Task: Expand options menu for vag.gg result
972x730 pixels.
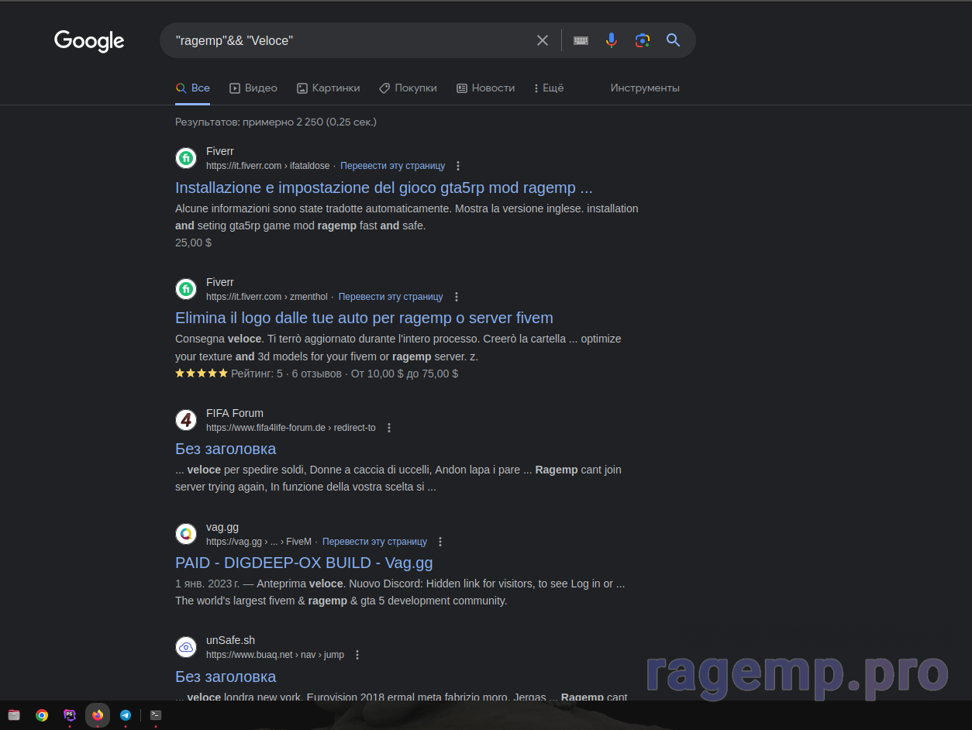Action: click(440, 542)
